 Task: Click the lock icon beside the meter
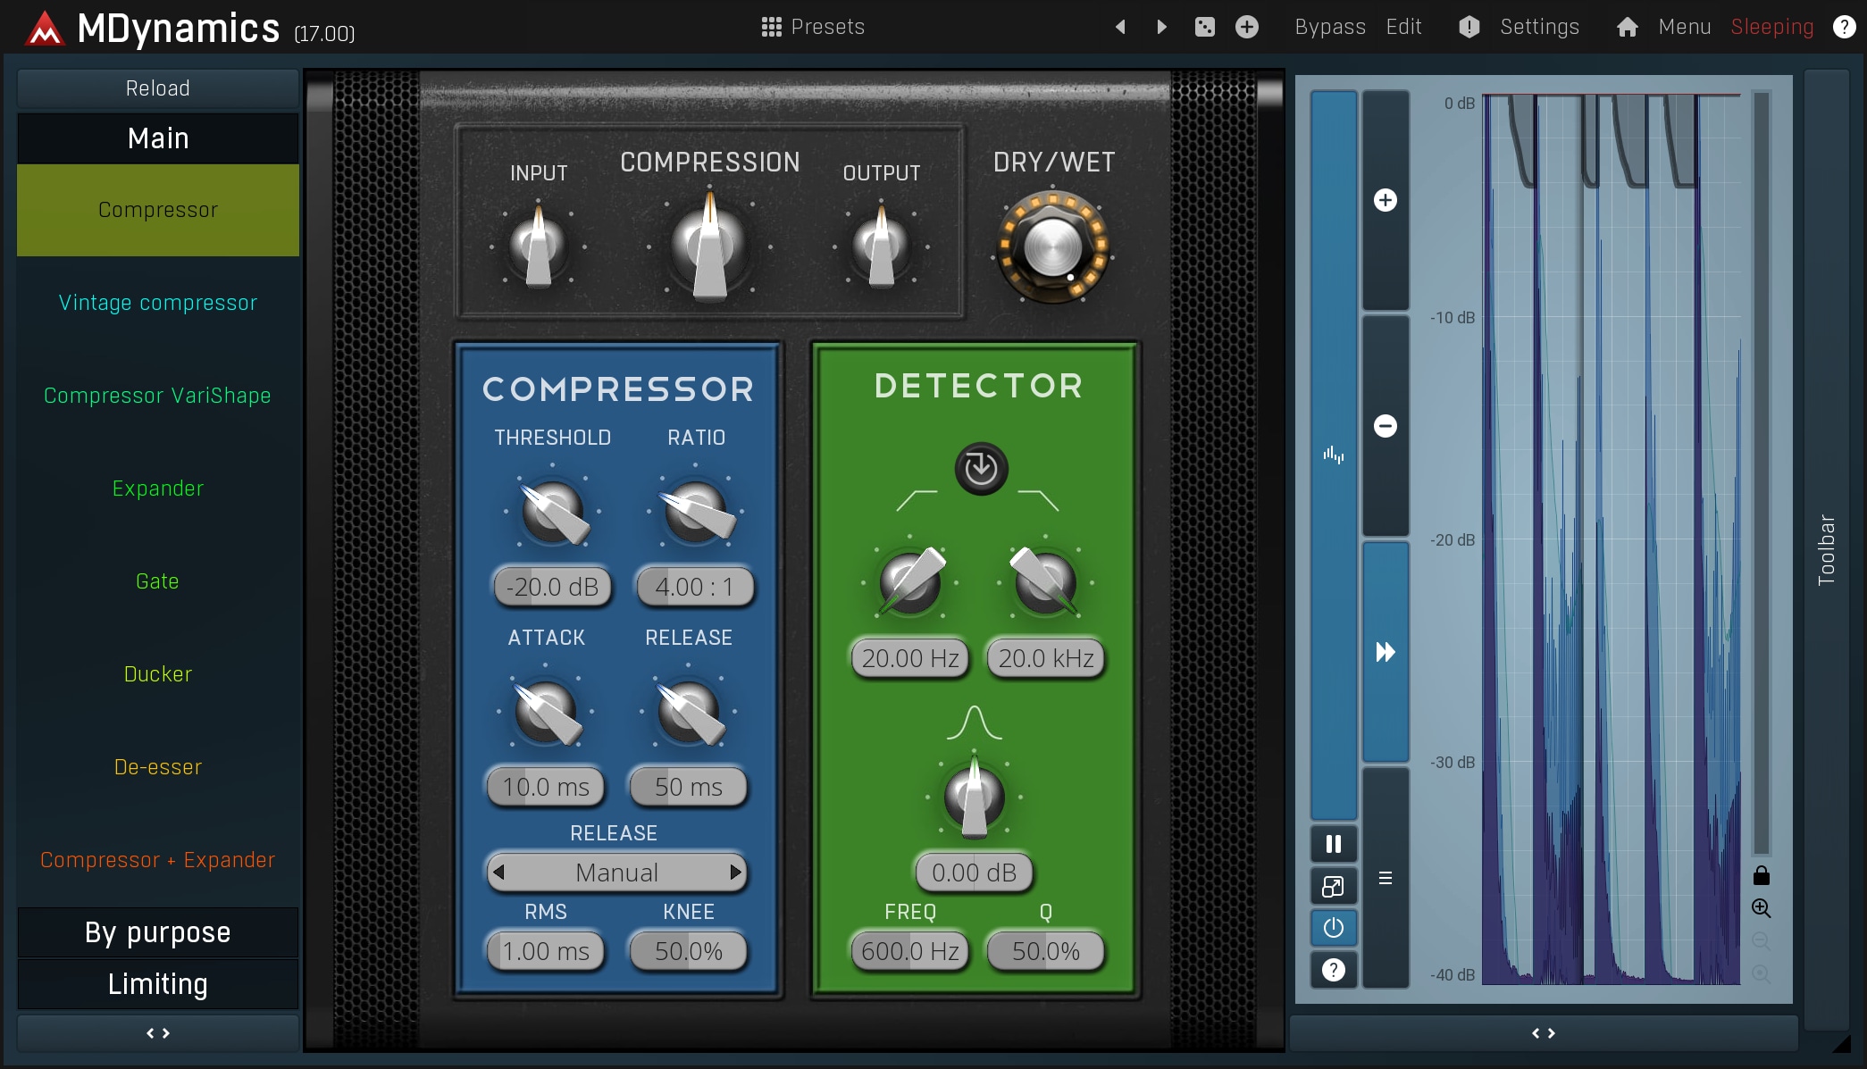1761,875
